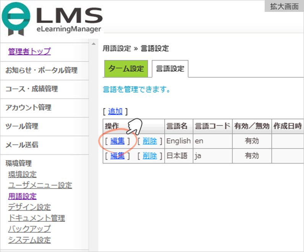Open 用語設定 sidebar link
Screen dimensions: 304x252
pos(22,196)
